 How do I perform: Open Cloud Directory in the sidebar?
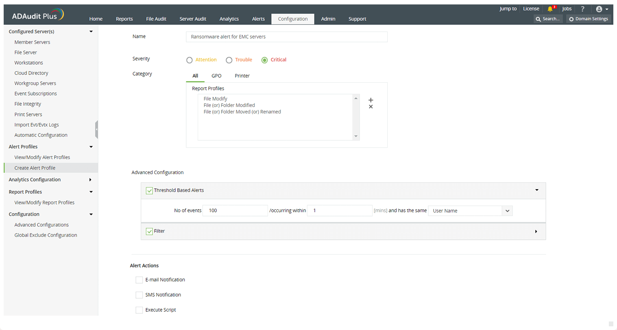pyautogui.click(x=31, y=73)
